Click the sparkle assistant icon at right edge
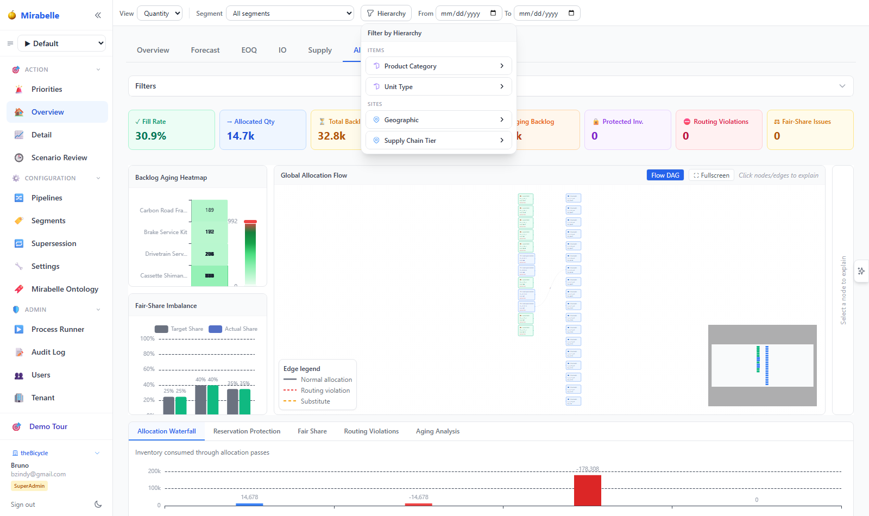Screen dimensions: 869x516 click(861, 271)
